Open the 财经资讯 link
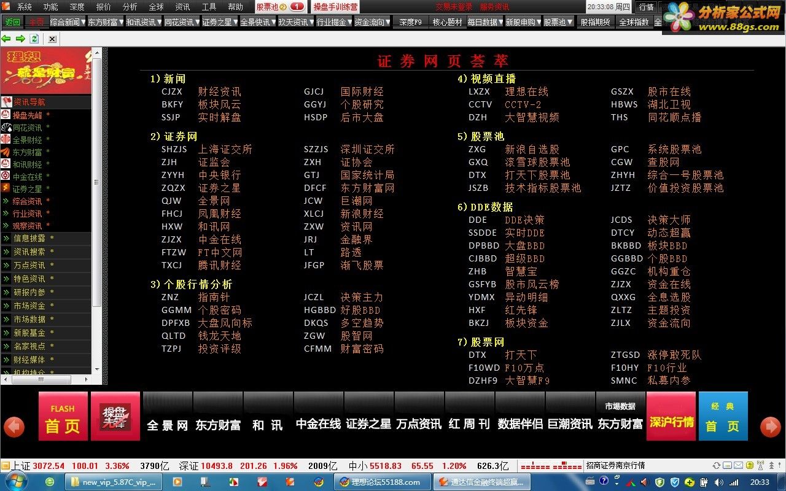 219,91
